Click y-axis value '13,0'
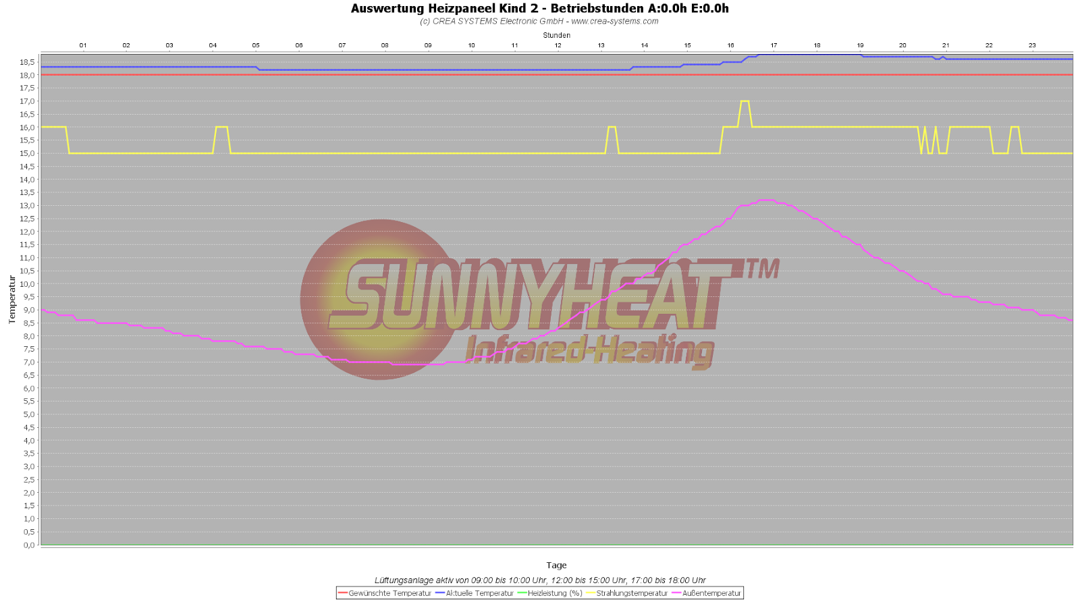This screenshot has width=1080, height=600. click(27, 206)
